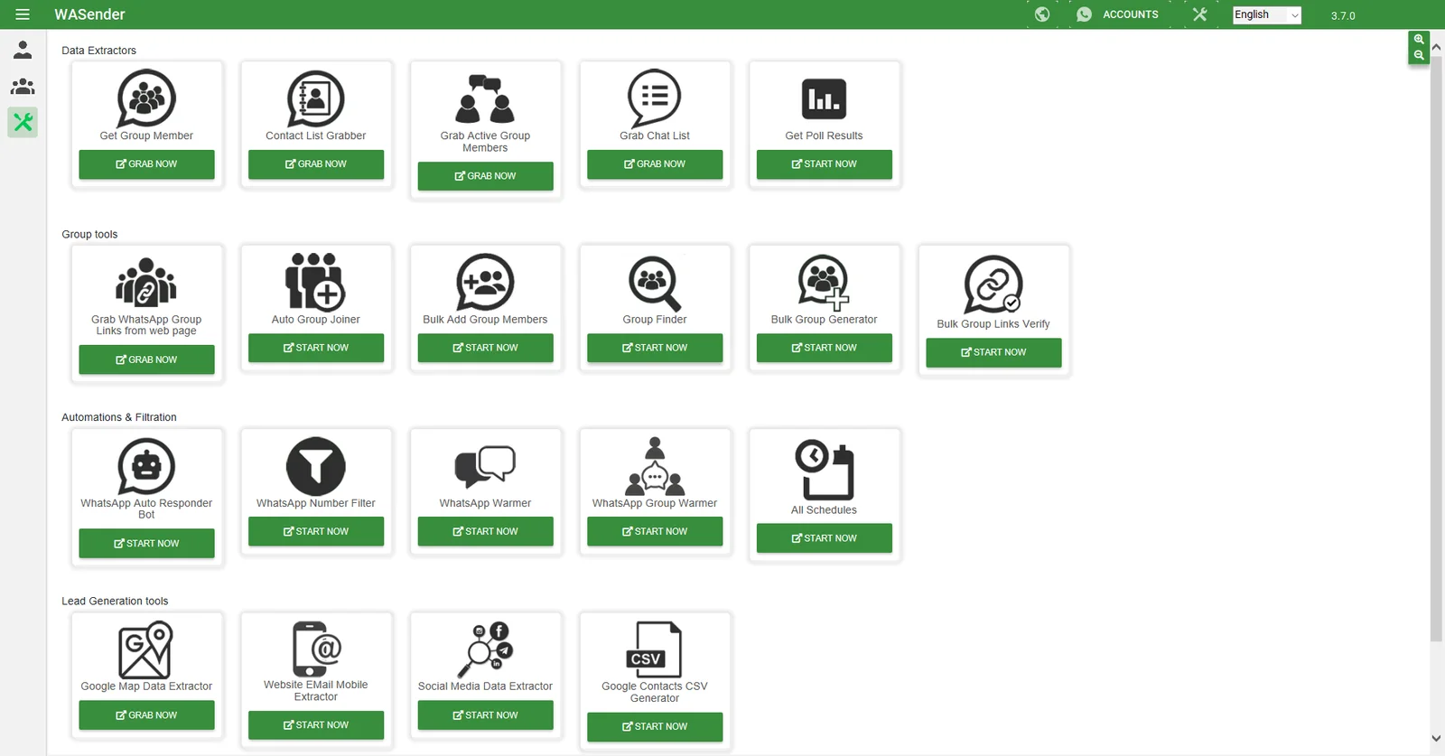Click the Group Finder magnifier icon
Image resolution: width=1445 pixels, height=756 pixels.
(655, 284)
